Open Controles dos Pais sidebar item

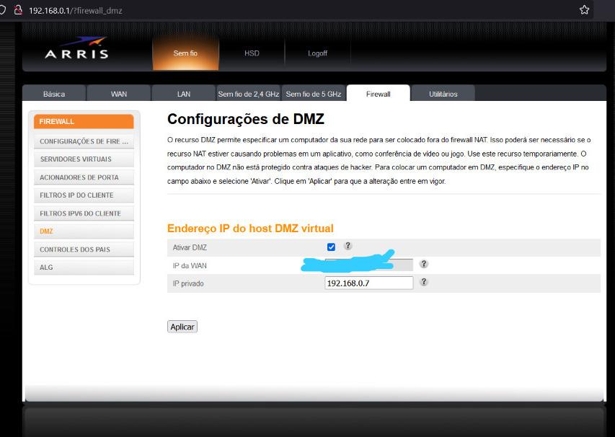84,250
